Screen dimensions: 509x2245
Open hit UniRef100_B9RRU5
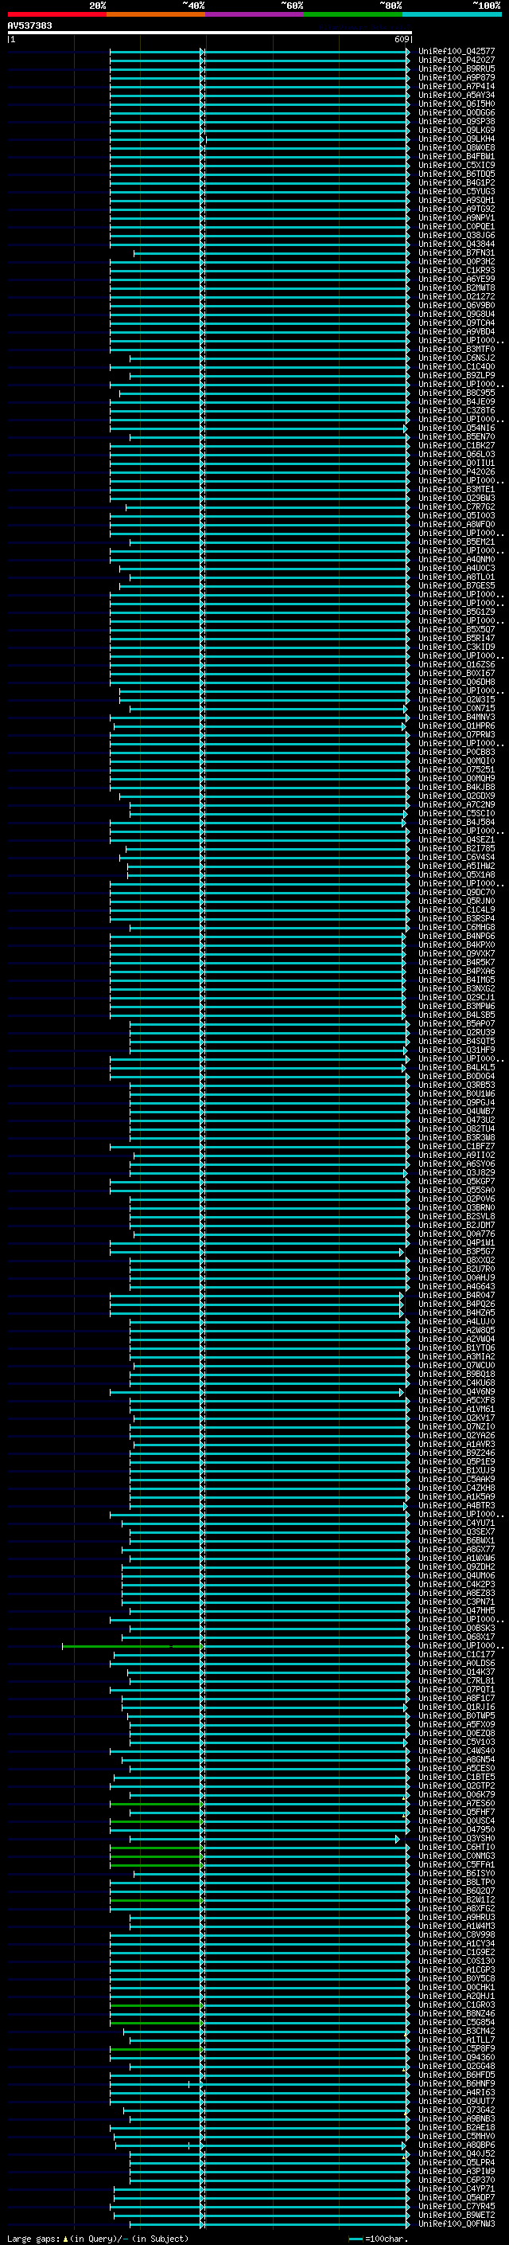457,68
